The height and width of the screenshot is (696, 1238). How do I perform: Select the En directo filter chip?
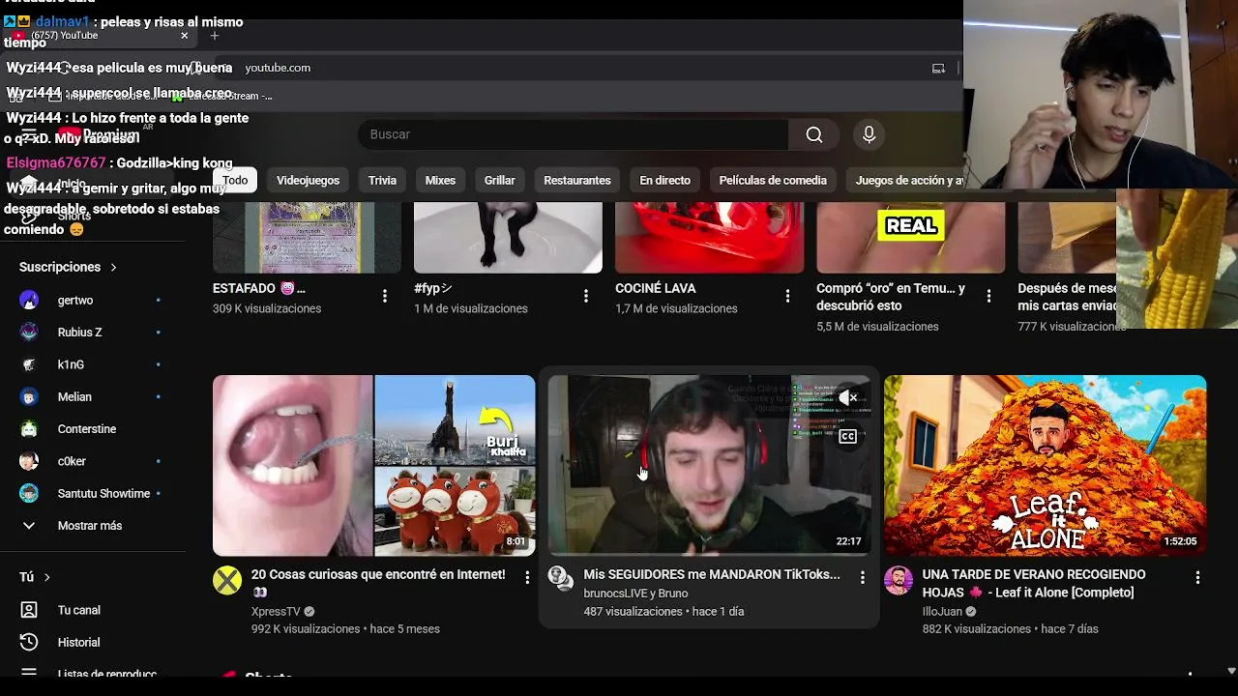click(664, 180)
